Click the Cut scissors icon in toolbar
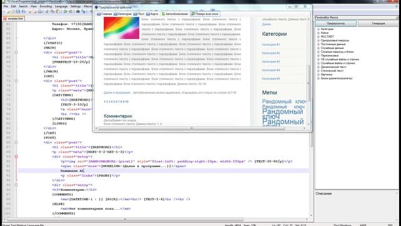 pos(47,11)
